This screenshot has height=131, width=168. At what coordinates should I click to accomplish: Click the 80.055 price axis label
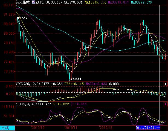(9, 33)
